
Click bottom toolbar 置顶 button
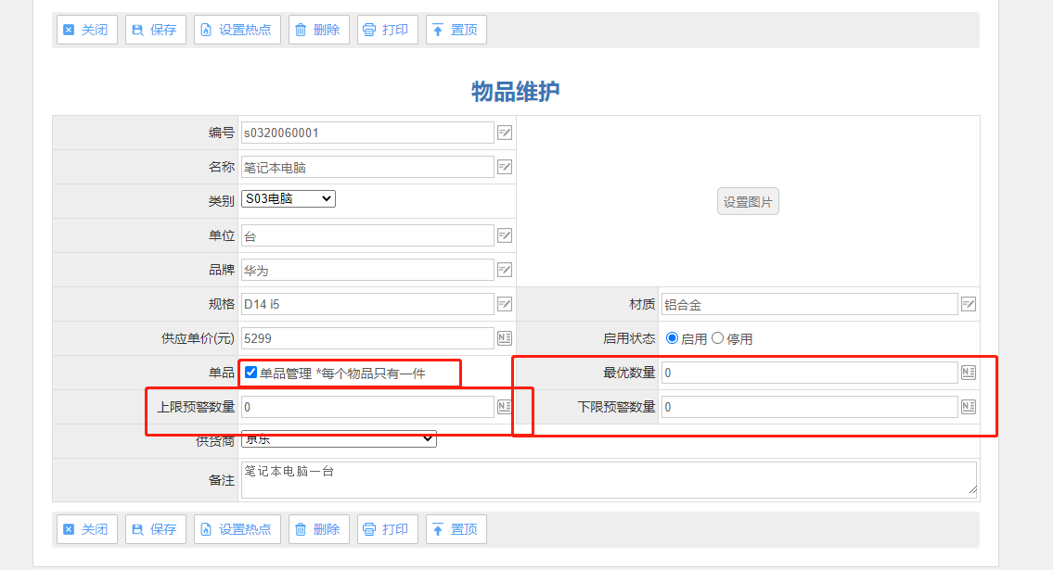coord(456,529)
